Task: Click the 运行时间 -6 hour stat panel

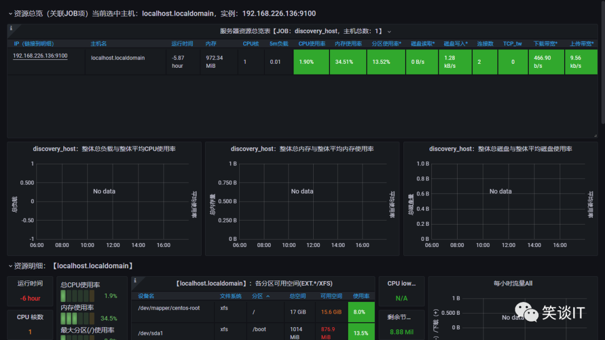Action: click(x=30, y=291)
